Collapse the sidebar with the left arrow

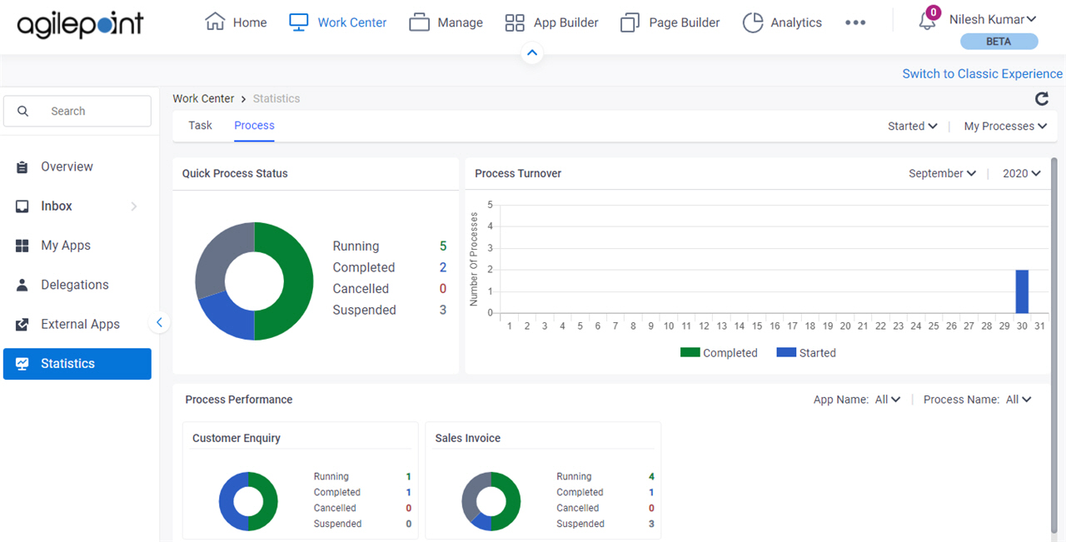coord(159,322)
